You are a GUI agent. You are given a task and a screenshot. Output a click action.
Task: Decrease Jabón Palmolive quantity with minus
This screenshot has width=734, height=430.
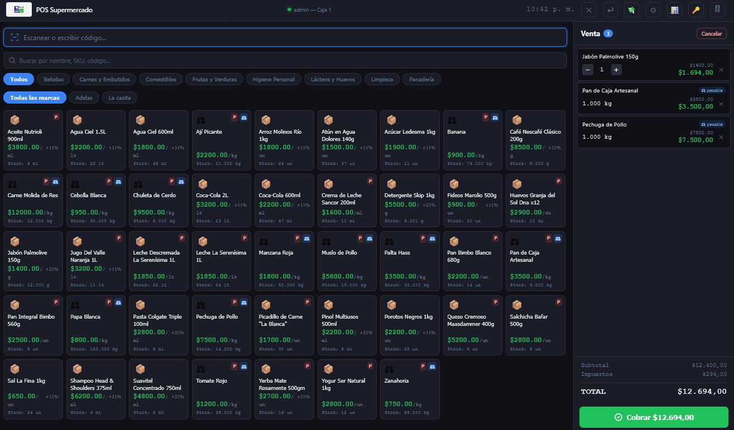click(x=588, y=70)
